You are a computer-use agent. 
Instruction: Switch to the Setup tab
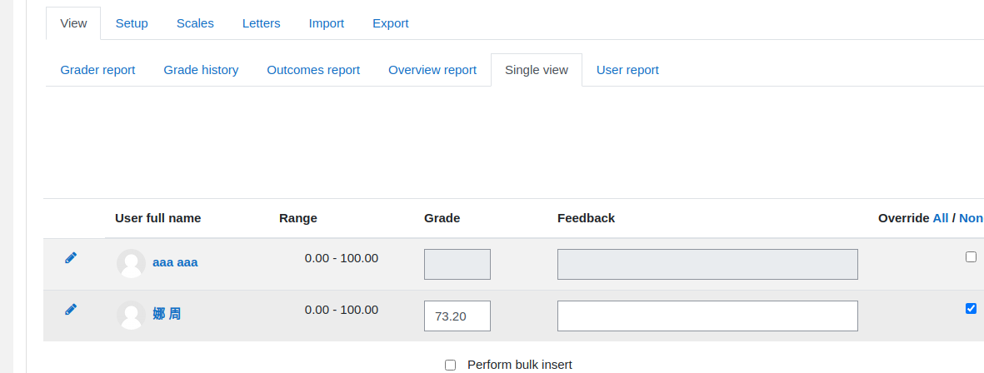click(x=132, y=23)
